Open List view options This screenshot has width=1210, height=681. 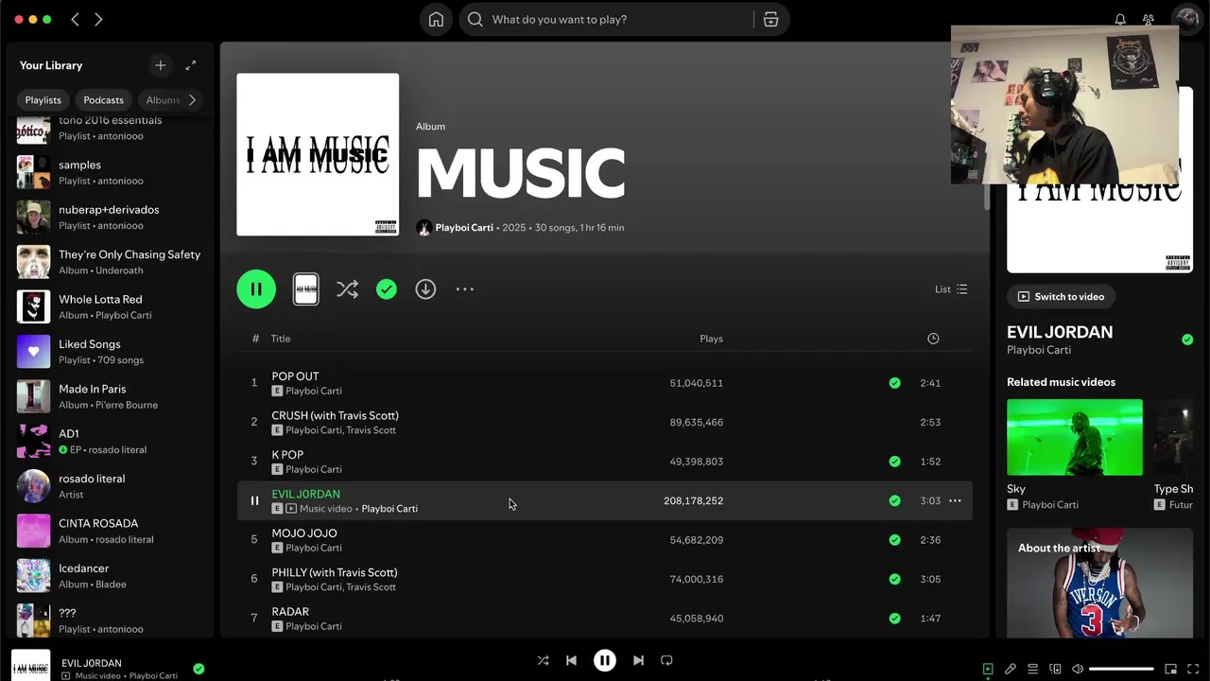pos(951,289)
